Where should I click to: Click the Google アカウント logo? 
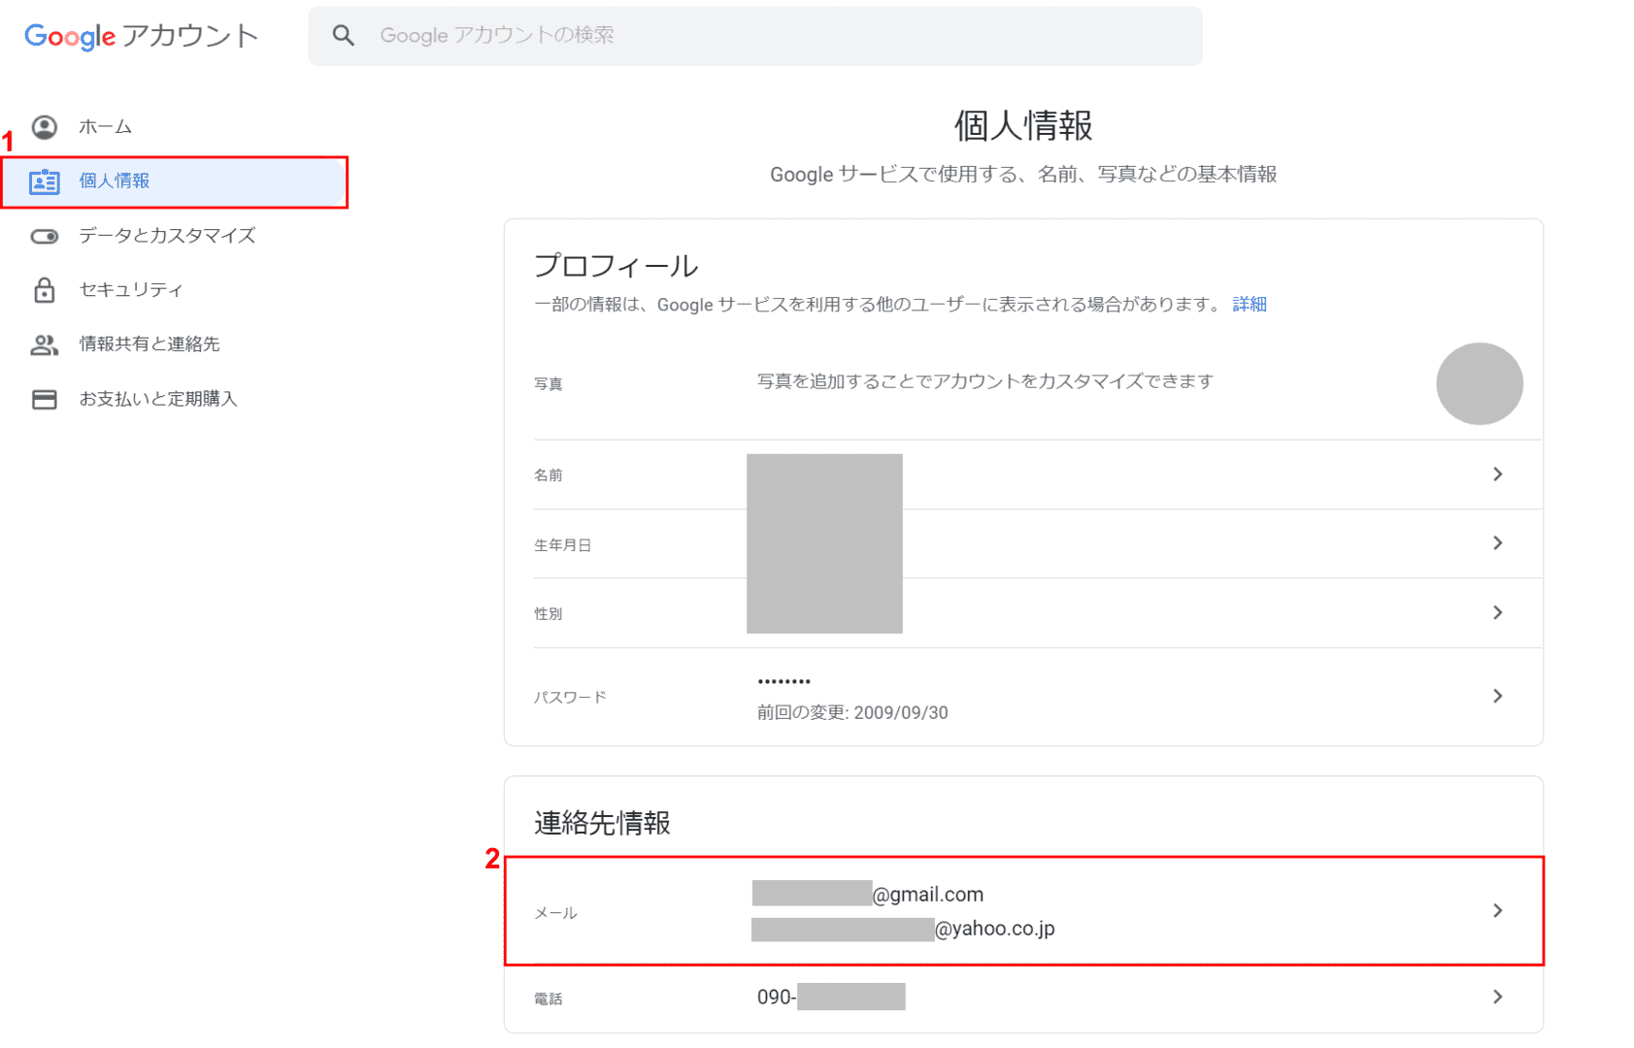(142, 36)
